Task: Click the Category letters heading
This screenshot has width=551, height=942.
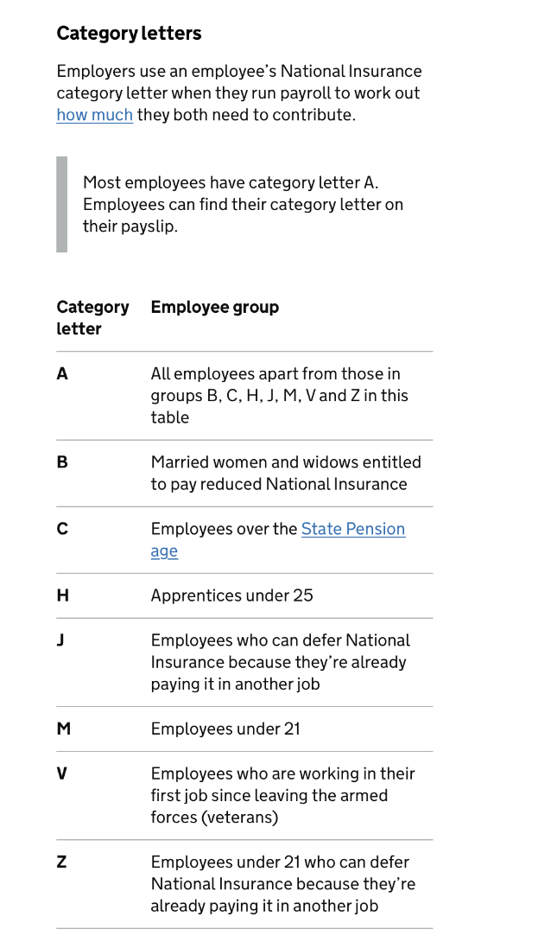Action: point(129,33)
